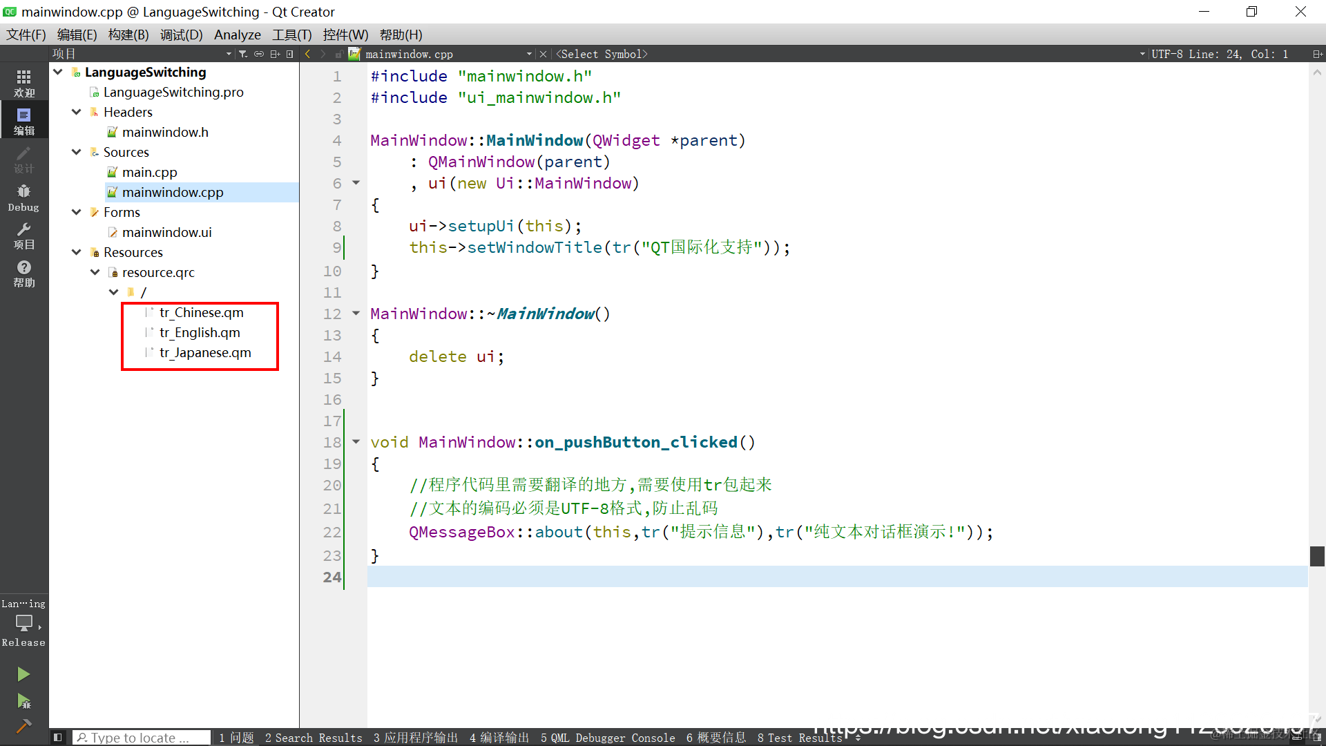This screenshot has height=746, width=1326.
Task: Collapse the LanguageSwitching project node
Action: click(x=58, y=72)
